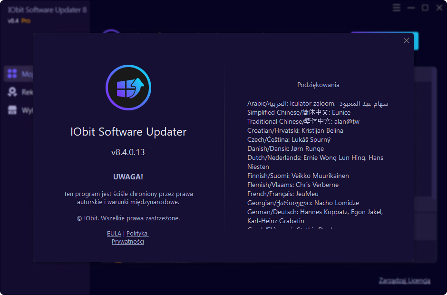Open the hamburger menu in the title bar
This screenshot has height=295, width=447.
(397, 8)
